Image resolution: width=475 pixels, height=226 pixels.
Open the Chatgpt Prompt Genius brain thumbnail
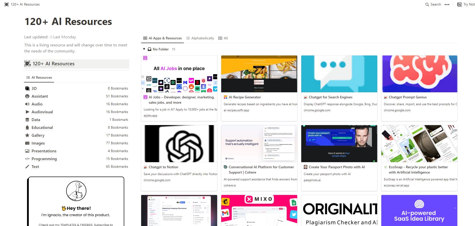pyautogui.click(x=419, y=74)
